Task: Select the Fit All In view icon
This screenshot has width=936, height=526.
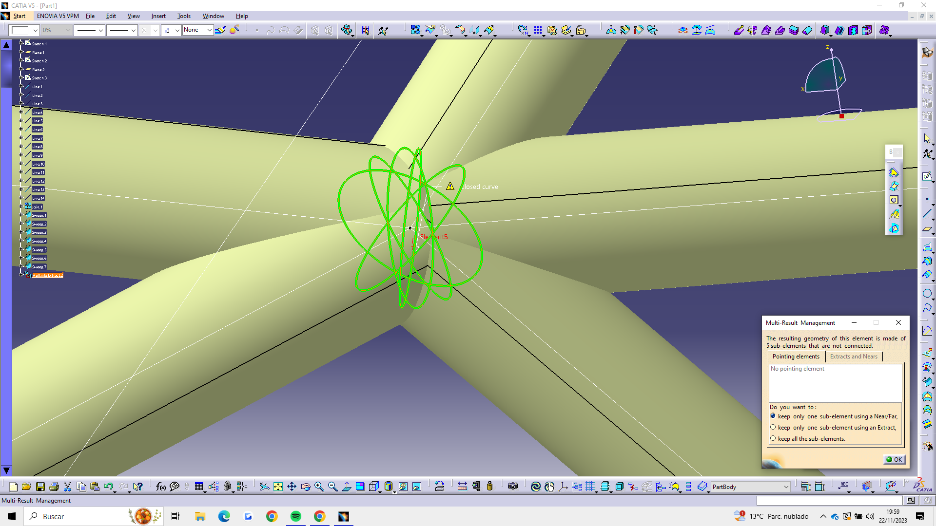Action: pos(278,487)
